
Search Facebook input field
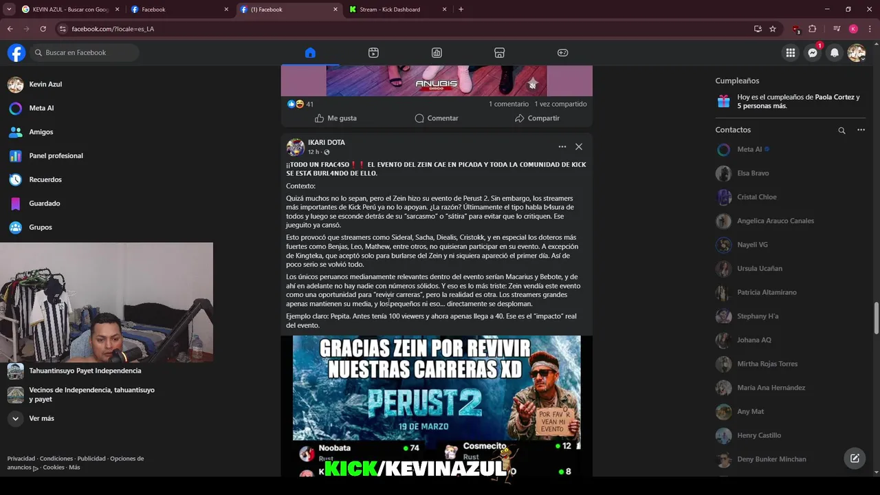click(85, 53)
